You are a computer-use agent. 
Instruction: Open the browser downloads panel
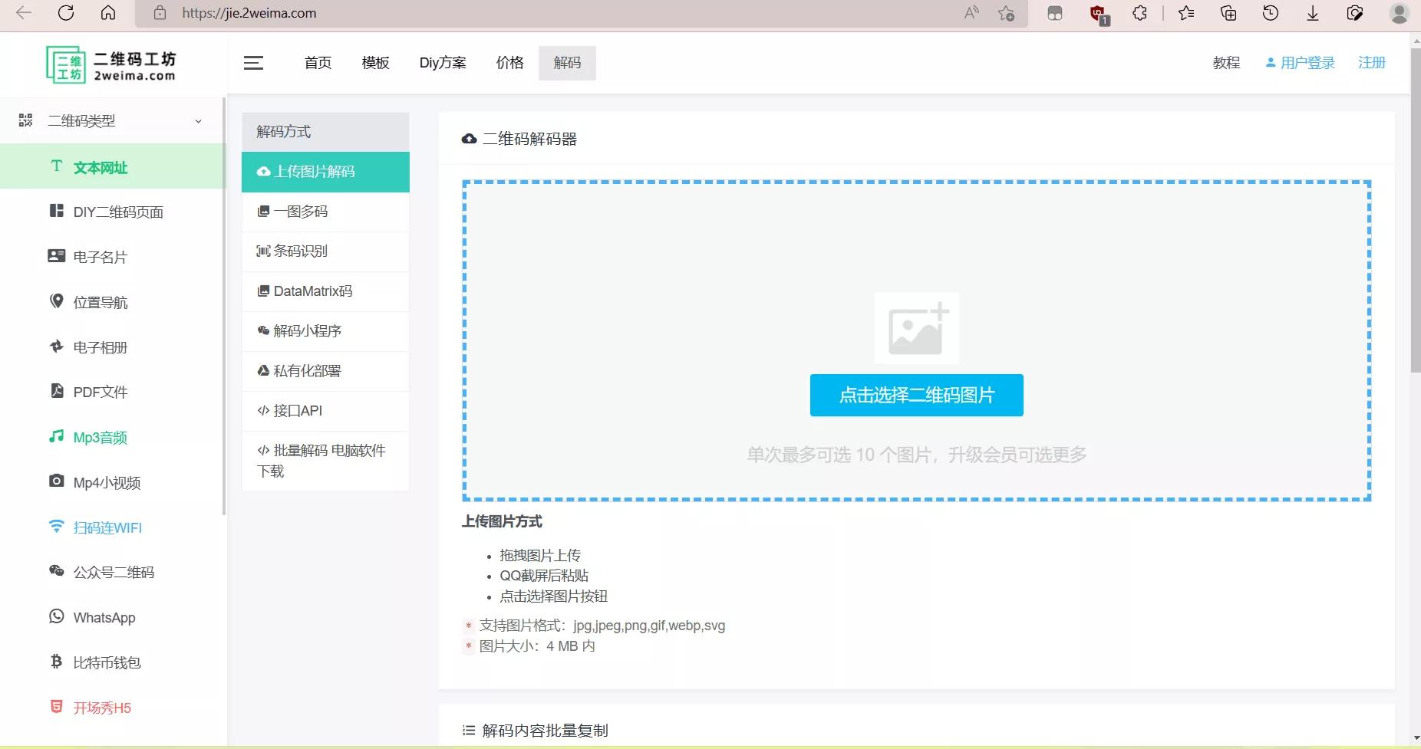[x=1313, y=13]
